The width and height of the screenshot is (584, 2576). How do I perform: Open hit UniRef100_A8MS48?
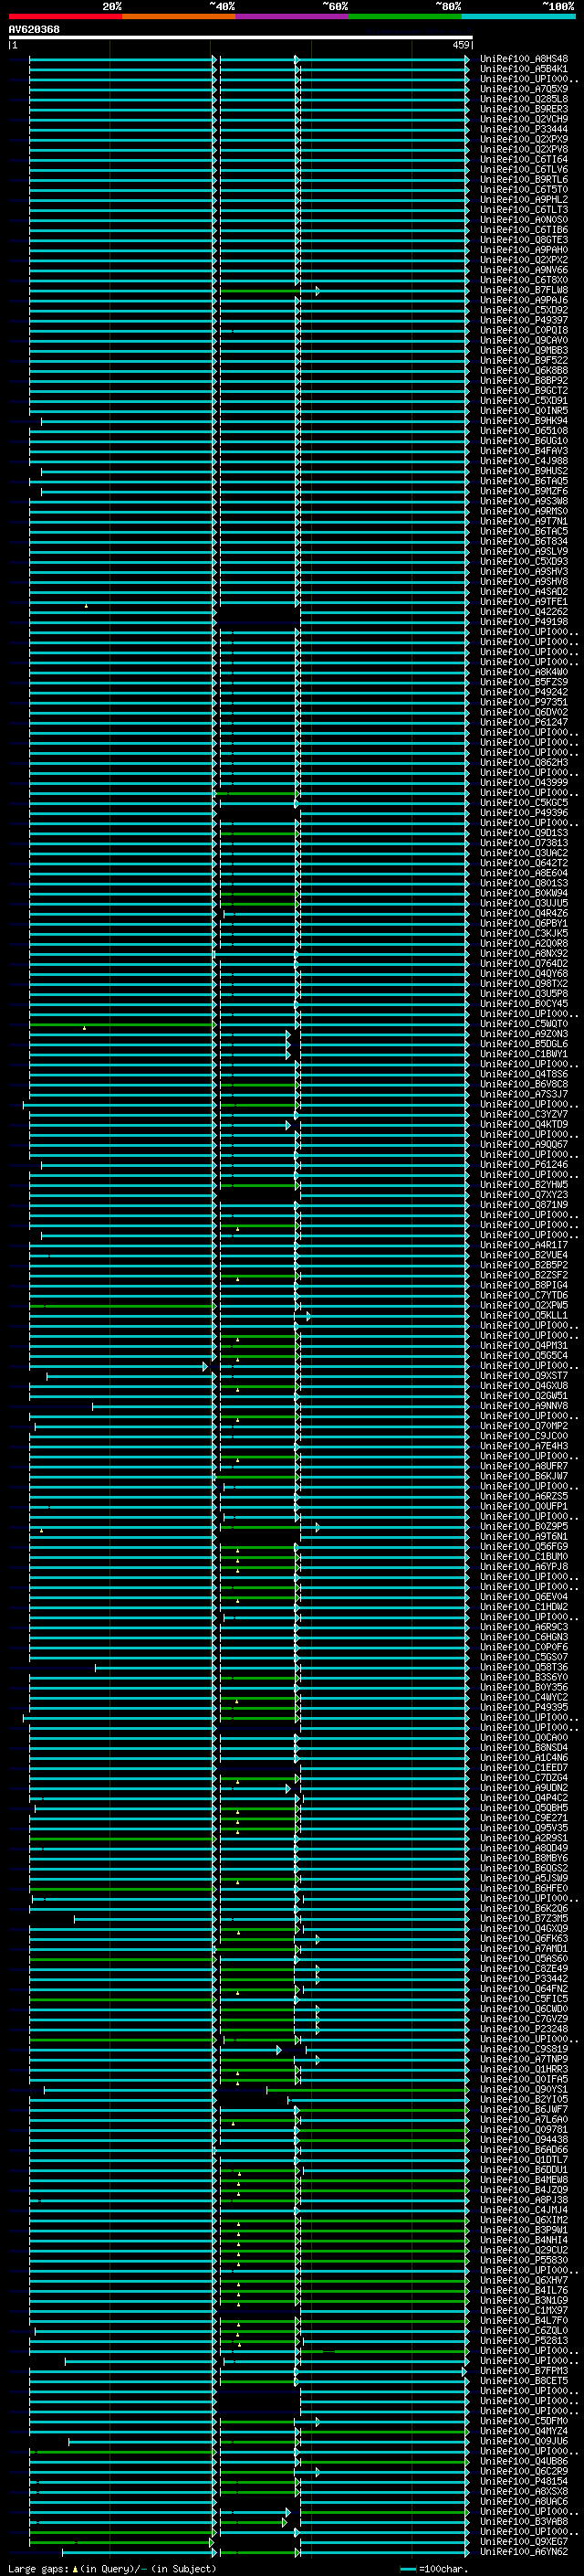point(524,59)
